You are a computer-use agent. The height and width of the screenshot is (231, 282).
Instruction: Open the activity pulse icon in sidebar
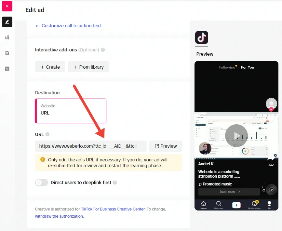tap(7, 69)
